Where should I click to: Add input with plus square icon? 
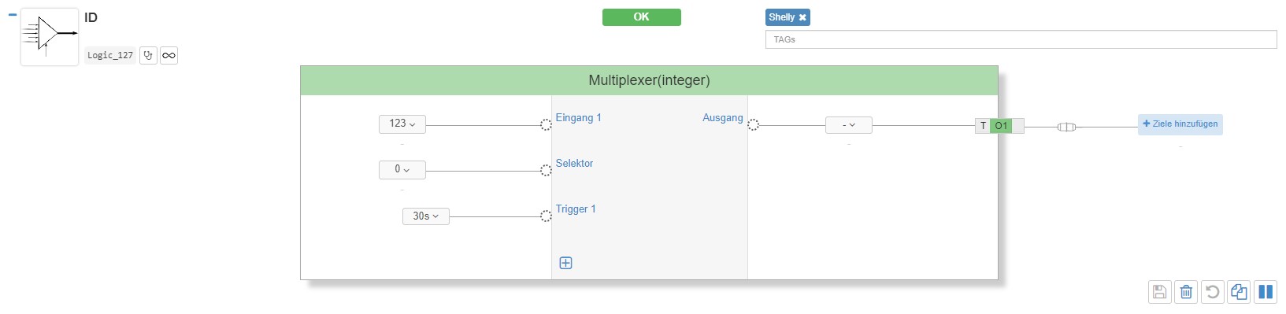tap(565, 263)
